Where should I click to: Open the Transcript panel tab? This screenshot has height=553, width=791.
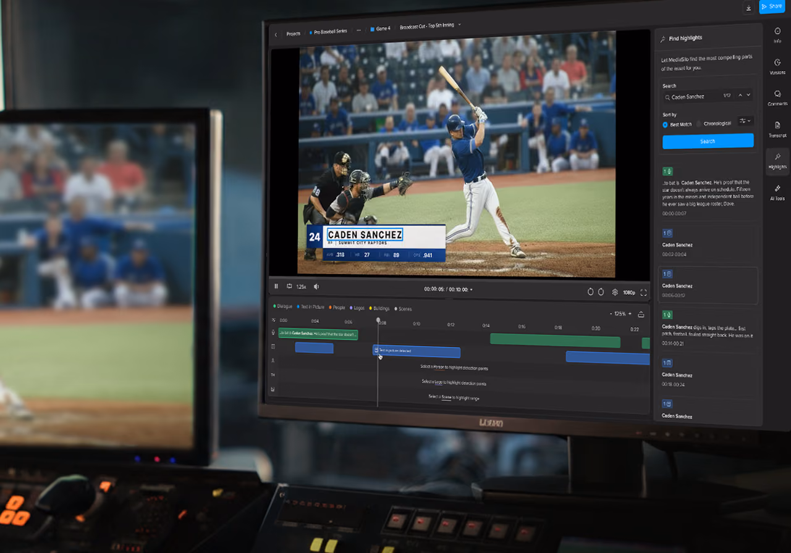777,130
